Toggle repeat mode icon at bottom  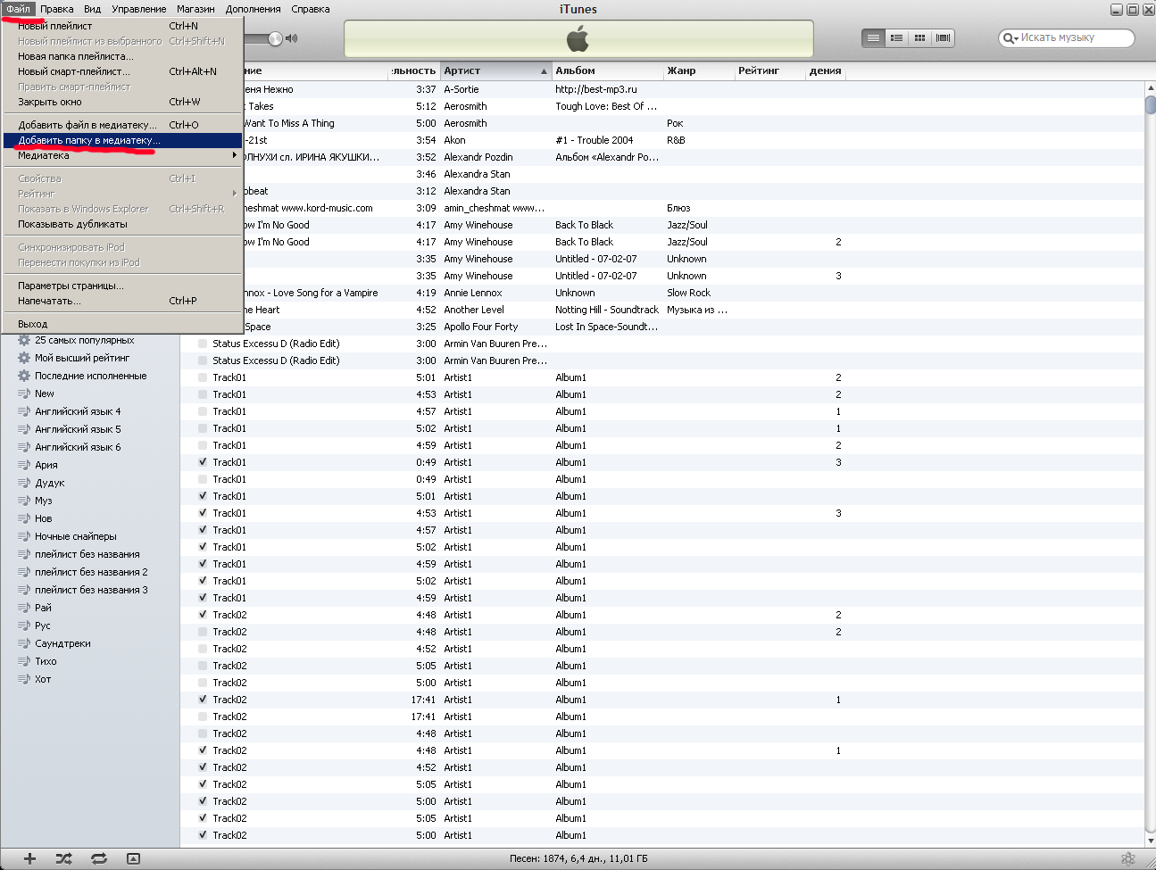tap(98, 858)
